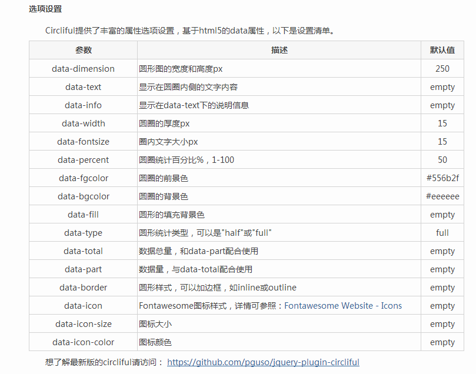This screenshot has width=476, height=374.
Task: Click the data-border description with inline/outline
Action: pos(217,288)
